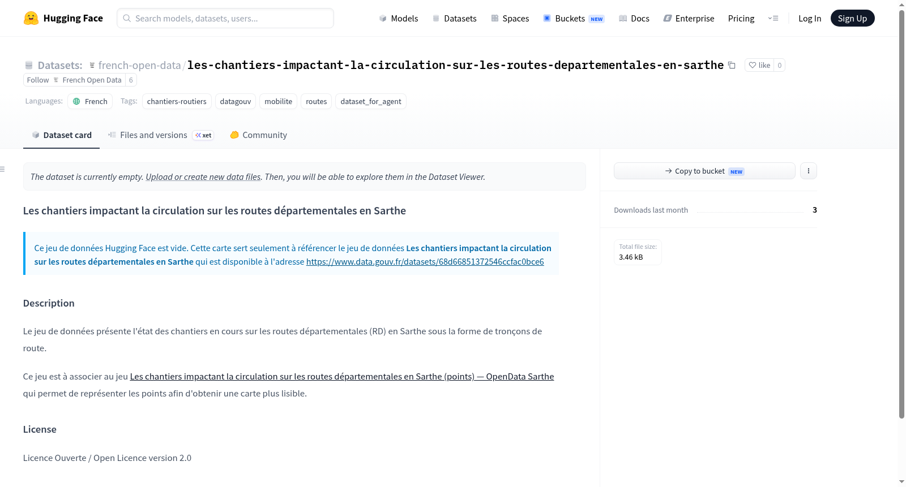Click the page vertical scrollbar
Screen dimensions: 906x487
pyautogui.click(x=901, y=215)
